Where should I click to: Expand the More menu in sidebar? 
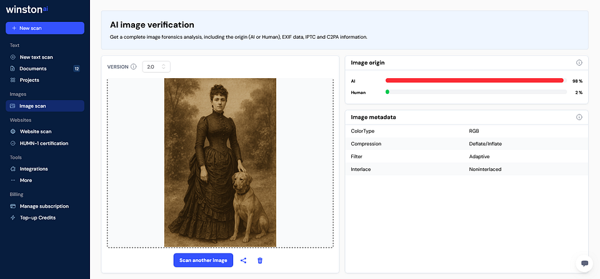point(26,180)
